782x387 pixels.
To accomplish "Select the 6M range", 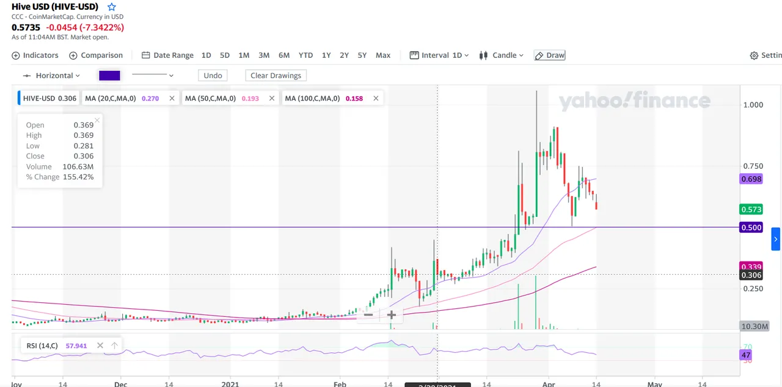I will (284, 55).
